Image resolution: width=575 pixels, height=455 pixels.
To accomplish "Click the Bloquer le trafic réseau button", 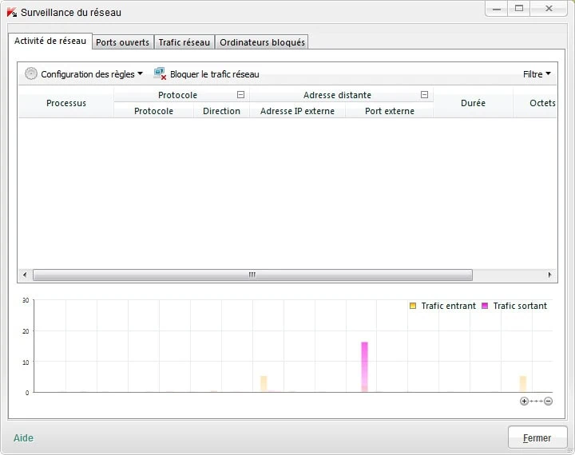I will click(x=214, y=74).
